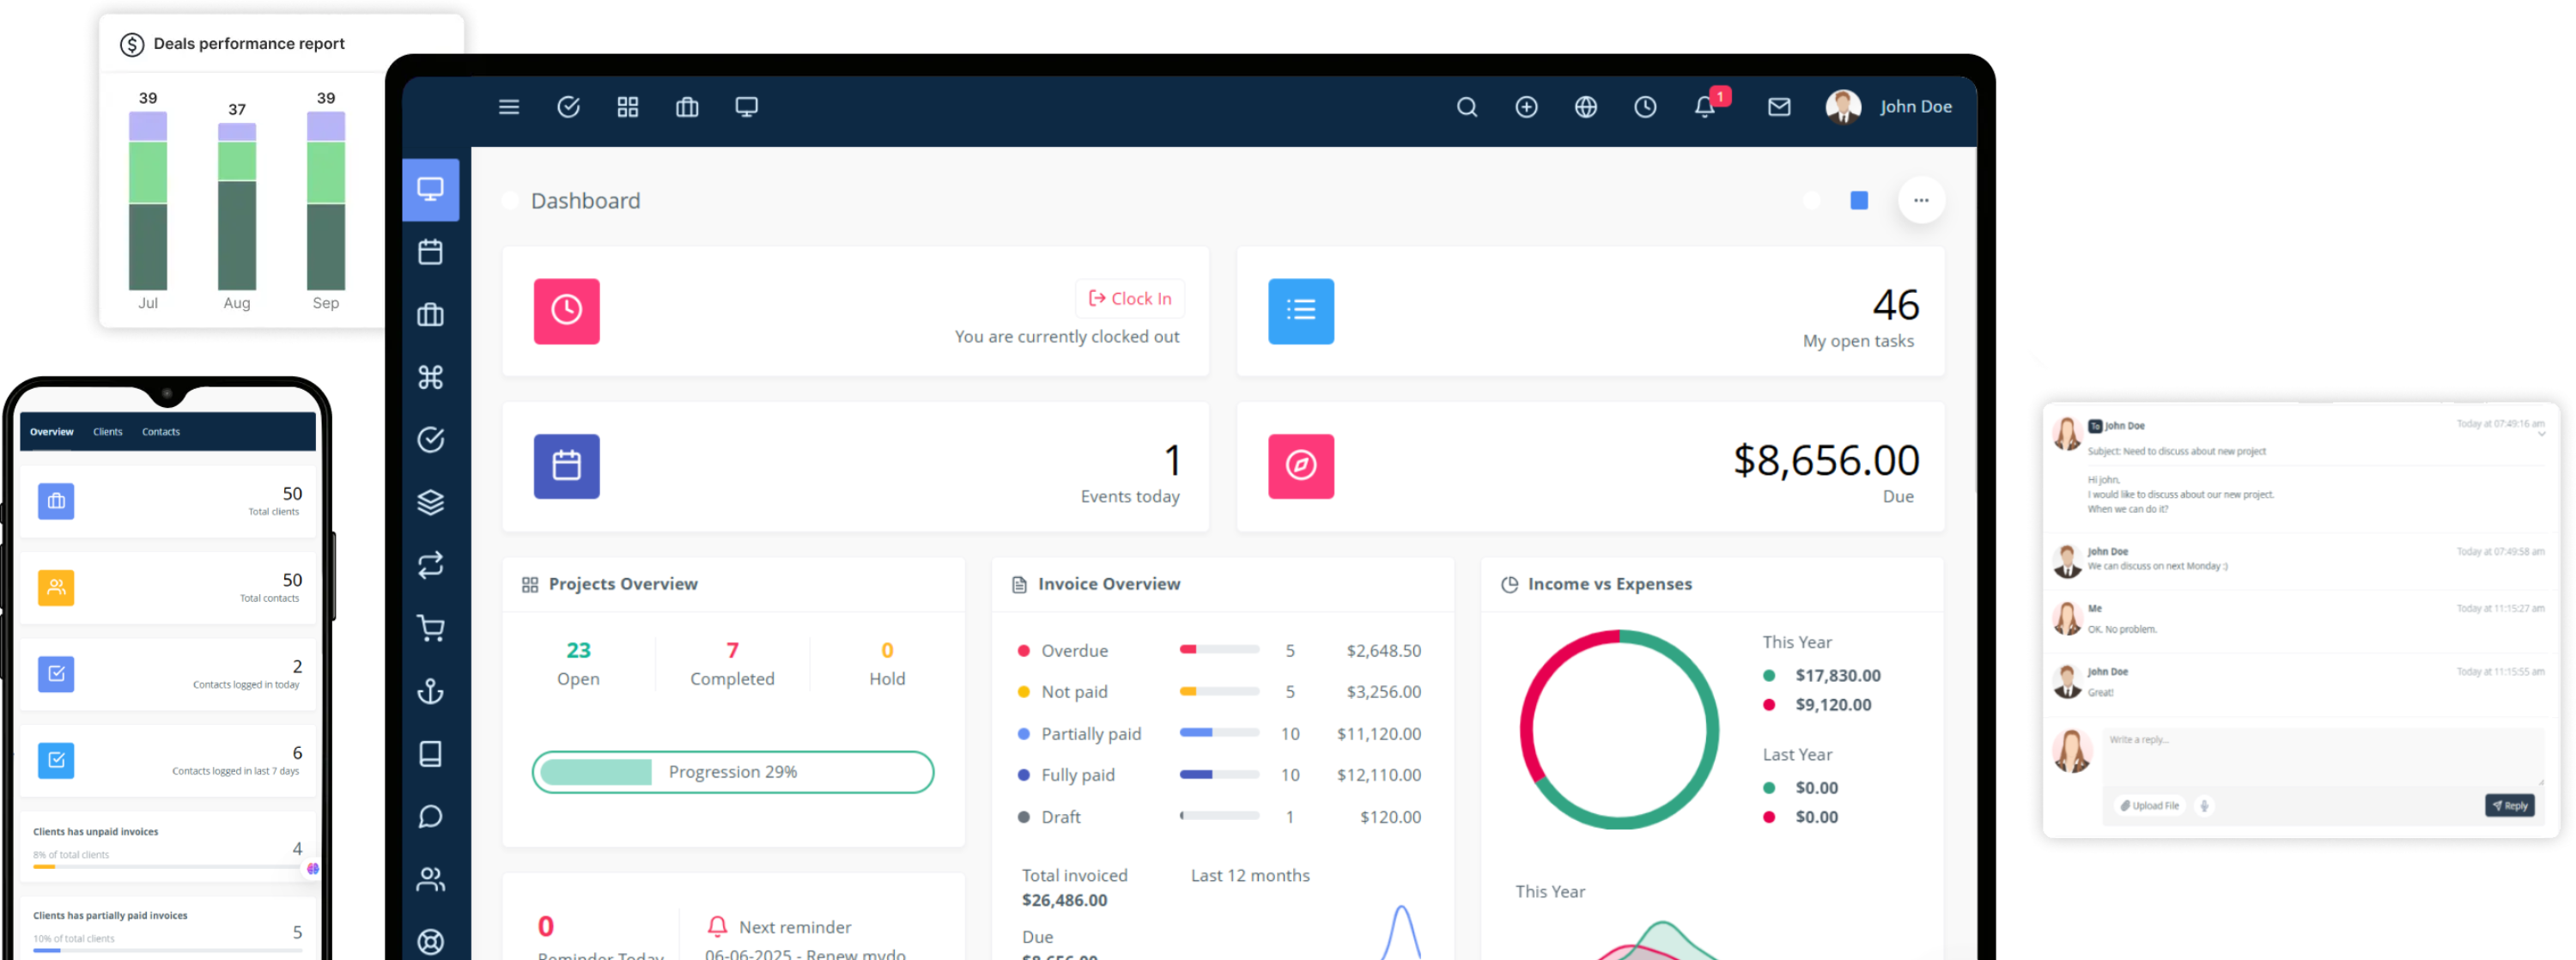Click the Not paid invoice row label

click(1074, 691)
